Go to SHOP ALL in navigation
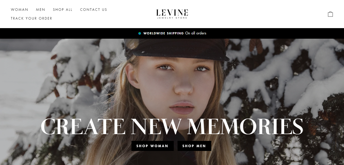 [62, 10]
